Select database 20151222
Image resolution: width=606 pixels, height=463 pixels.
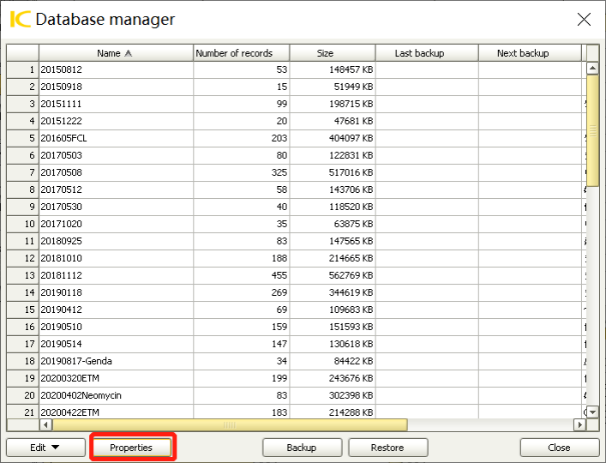[116, 121]
